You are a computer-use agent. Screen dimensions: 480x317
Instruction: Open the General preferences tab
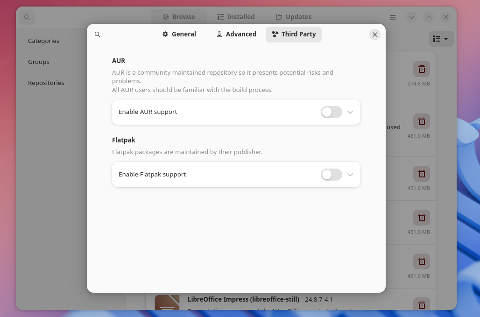pyautogui.click(x=179, y=34)
